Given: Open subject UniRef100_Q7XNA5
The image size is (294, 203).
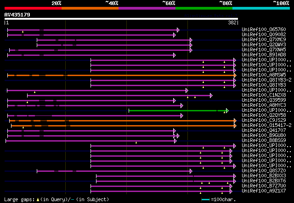Looking at the screenshot, I should (264, 49).
